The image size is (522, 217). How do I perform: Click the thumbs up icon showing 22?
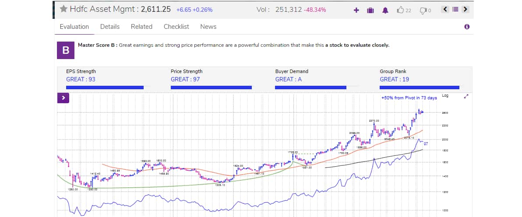coord(400,10)
